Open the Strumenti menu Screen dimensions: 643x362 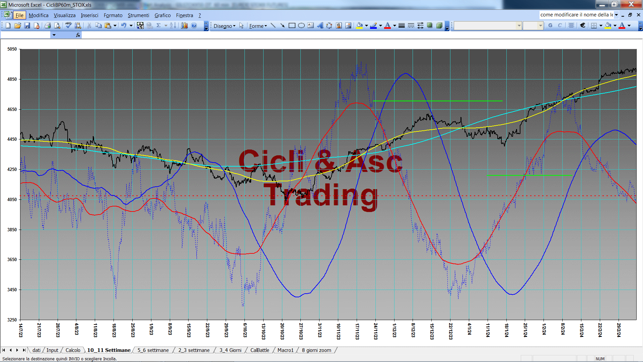pyautogui.click(x=138, y=15)
